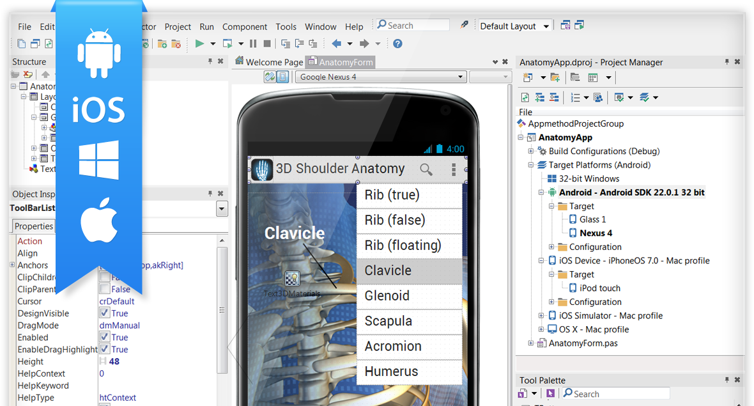Image resolution: width=754 pixels, height=406 pixels.
Task: Tap the search magnifier in phone toolbar
Action: 426,169
